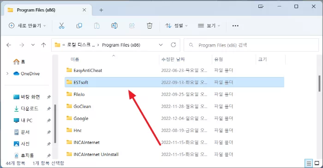
Task: Select the FileJo folder
Action: (x=174, y=95)
